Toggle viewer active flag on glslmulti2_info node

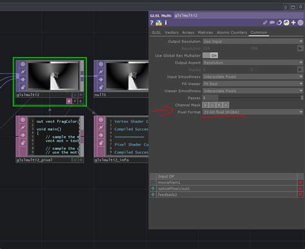101,120
